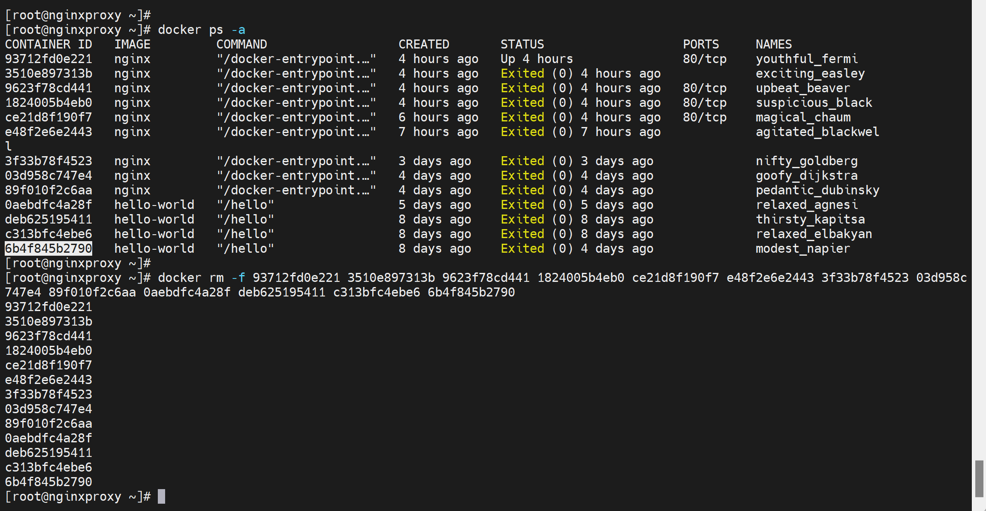Click the 'Up 4 hours' status text

[537, 59]
